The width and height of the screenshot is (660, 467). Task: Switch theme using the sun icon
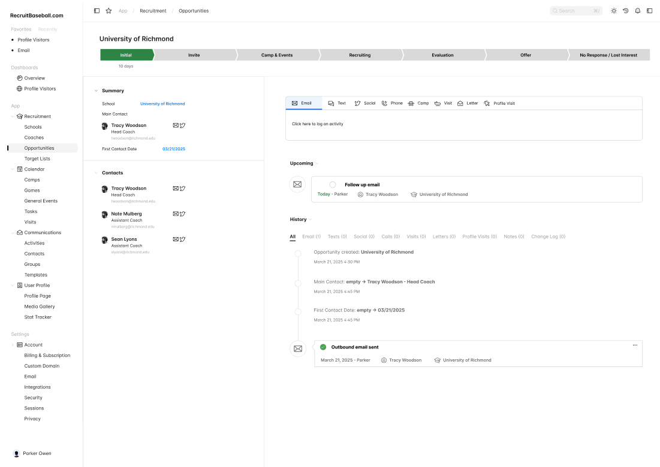pyautogui.click(x=613, y=11)
